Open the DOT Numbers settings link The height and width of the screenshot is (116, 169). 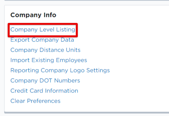(x=45, y=81)
